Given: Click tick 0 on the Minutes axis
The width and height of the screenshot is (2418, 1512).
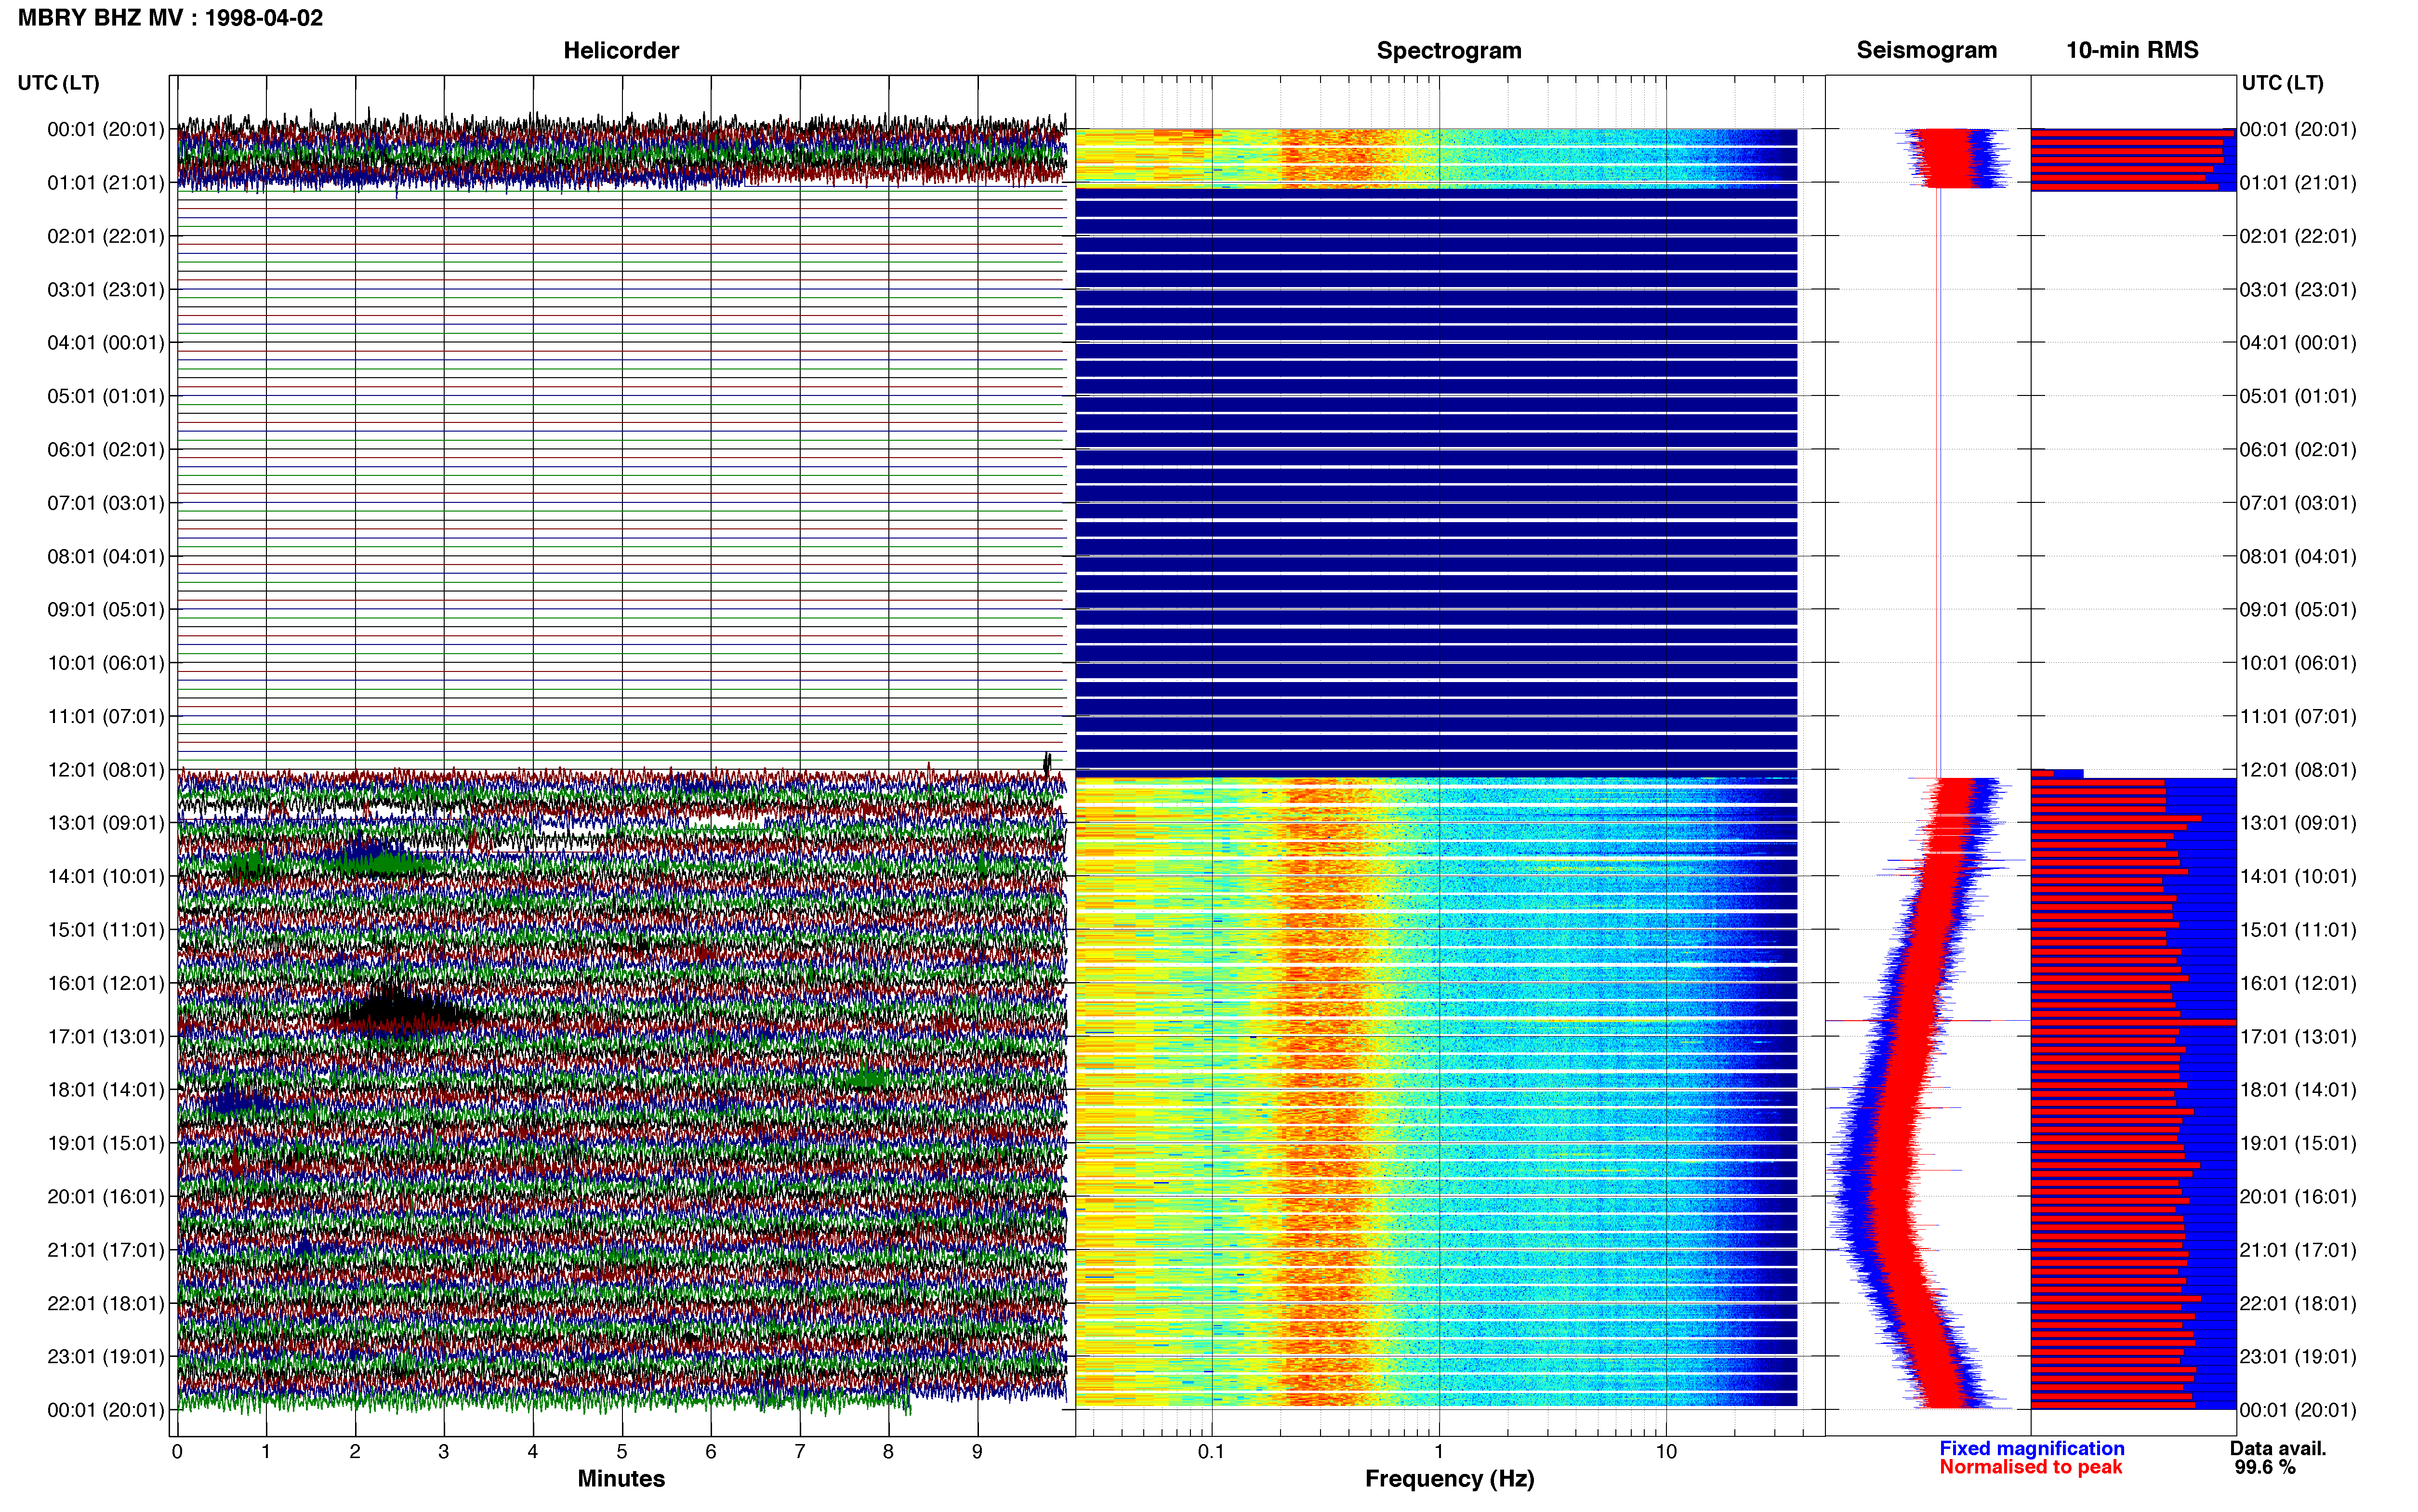Looking at the screenshot, I should pyautogui.click(x=177, y=1452).
